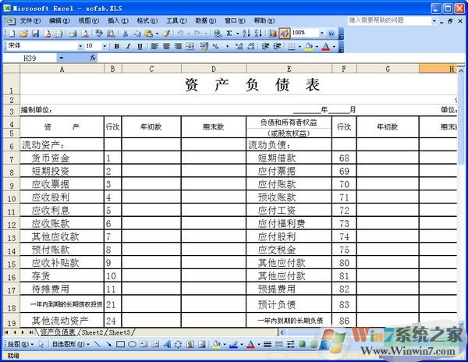
Task: Click the Increase Indent icon
Action: click(277, 46)
